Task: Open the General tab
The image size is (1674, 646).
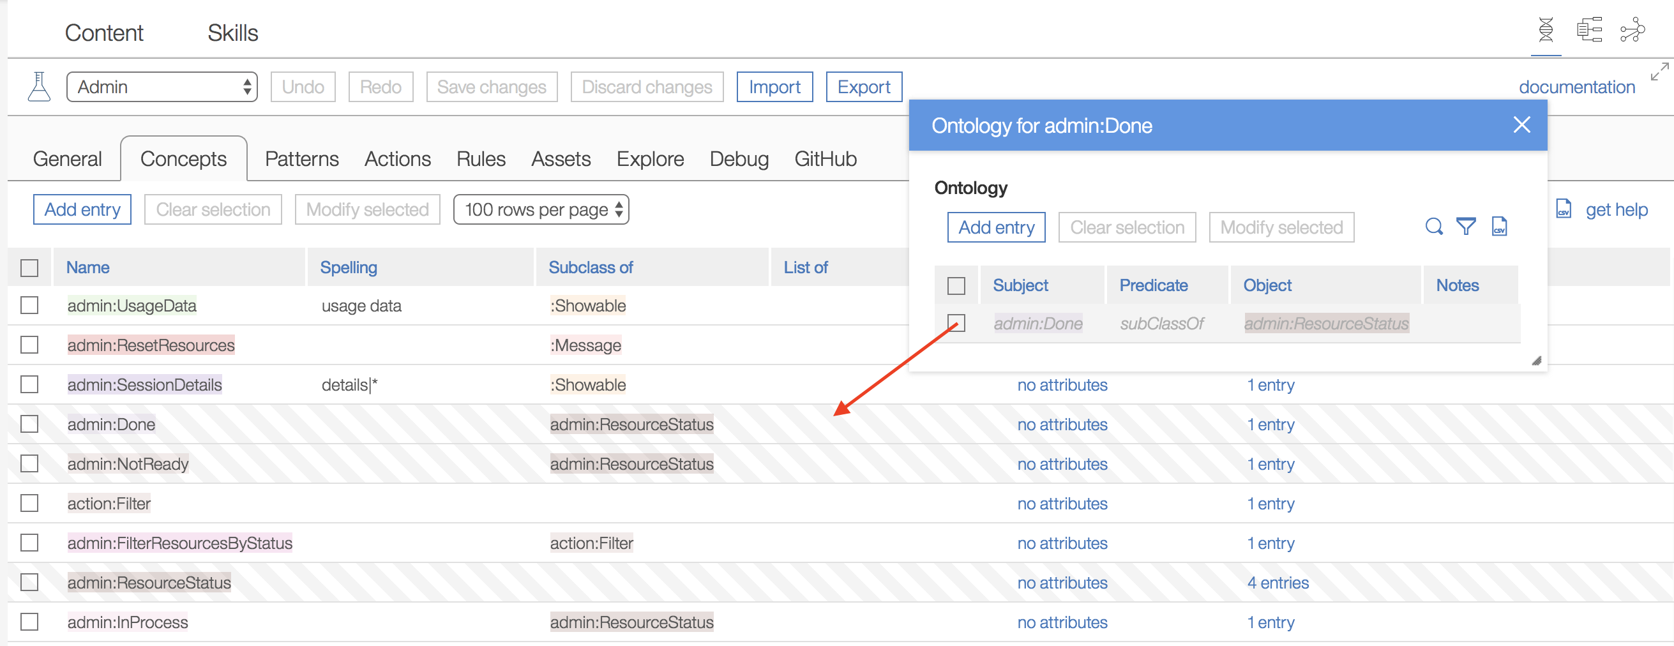Action: [x=67, y=158]
